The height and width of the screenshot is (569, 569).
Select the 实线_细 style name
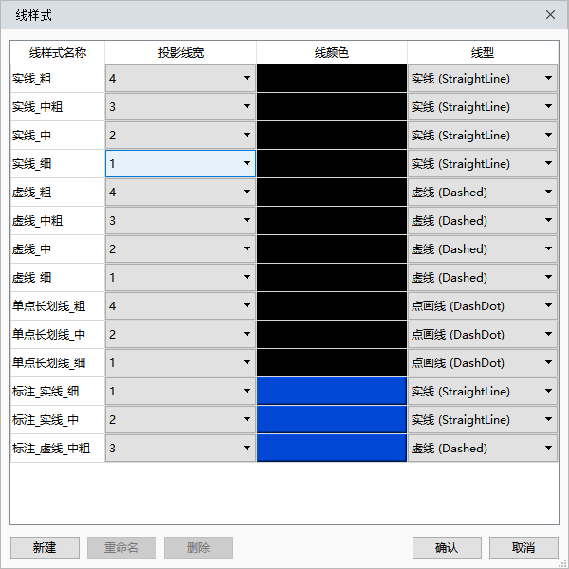point(31,164)
